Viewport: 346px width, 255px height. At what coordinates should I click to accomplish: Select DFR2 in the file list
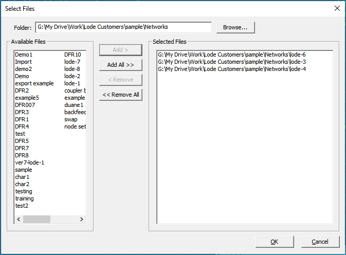[22, 90]
